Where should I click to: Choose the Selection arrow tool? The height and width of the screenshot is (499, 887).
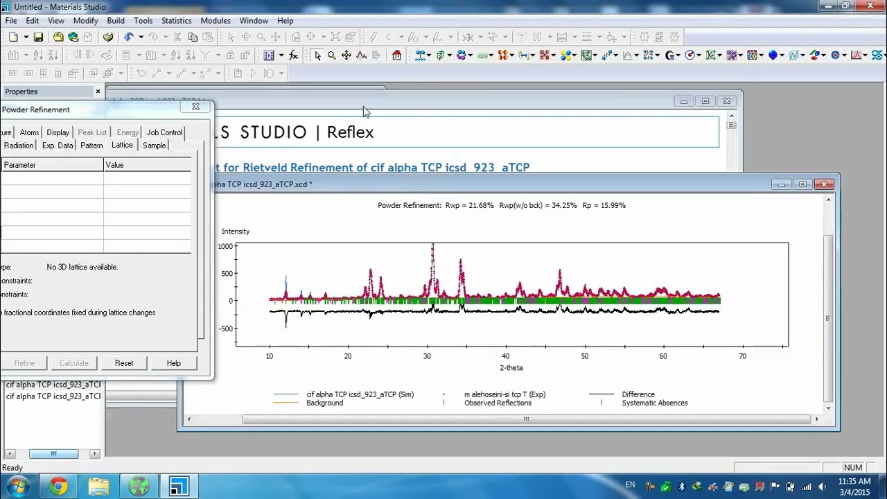(x=317, y=55)
